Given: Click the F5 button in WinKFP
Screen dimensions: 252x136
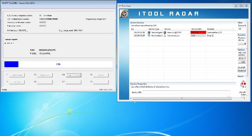Looking at the screenshot, I should coord(17,82).
